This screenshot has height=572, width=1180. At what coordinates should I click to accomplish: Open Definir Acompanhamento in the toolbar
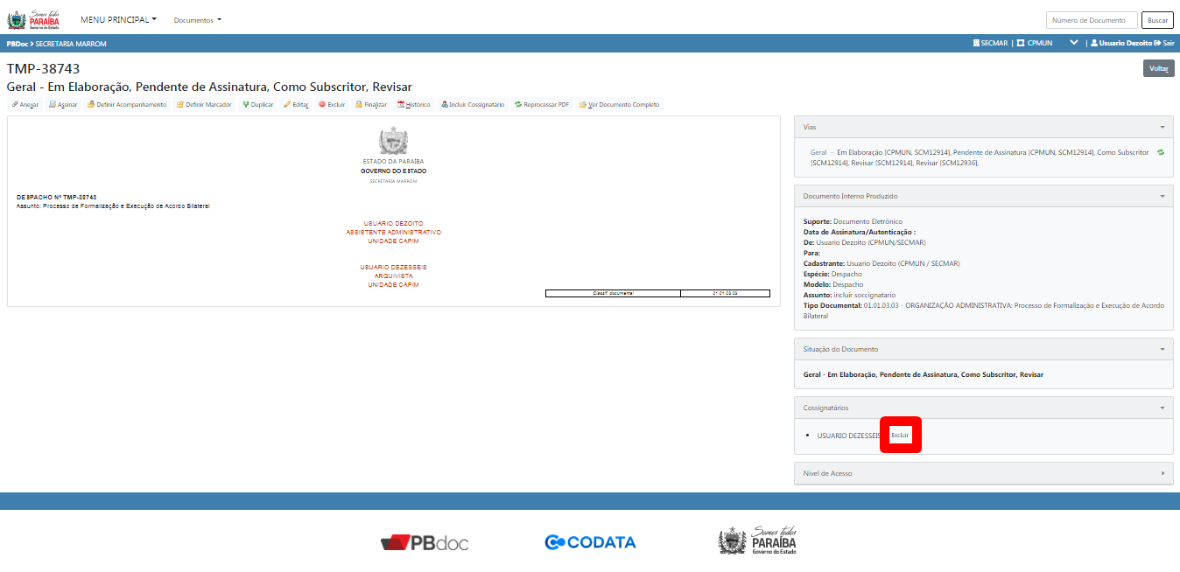point(126,105)
